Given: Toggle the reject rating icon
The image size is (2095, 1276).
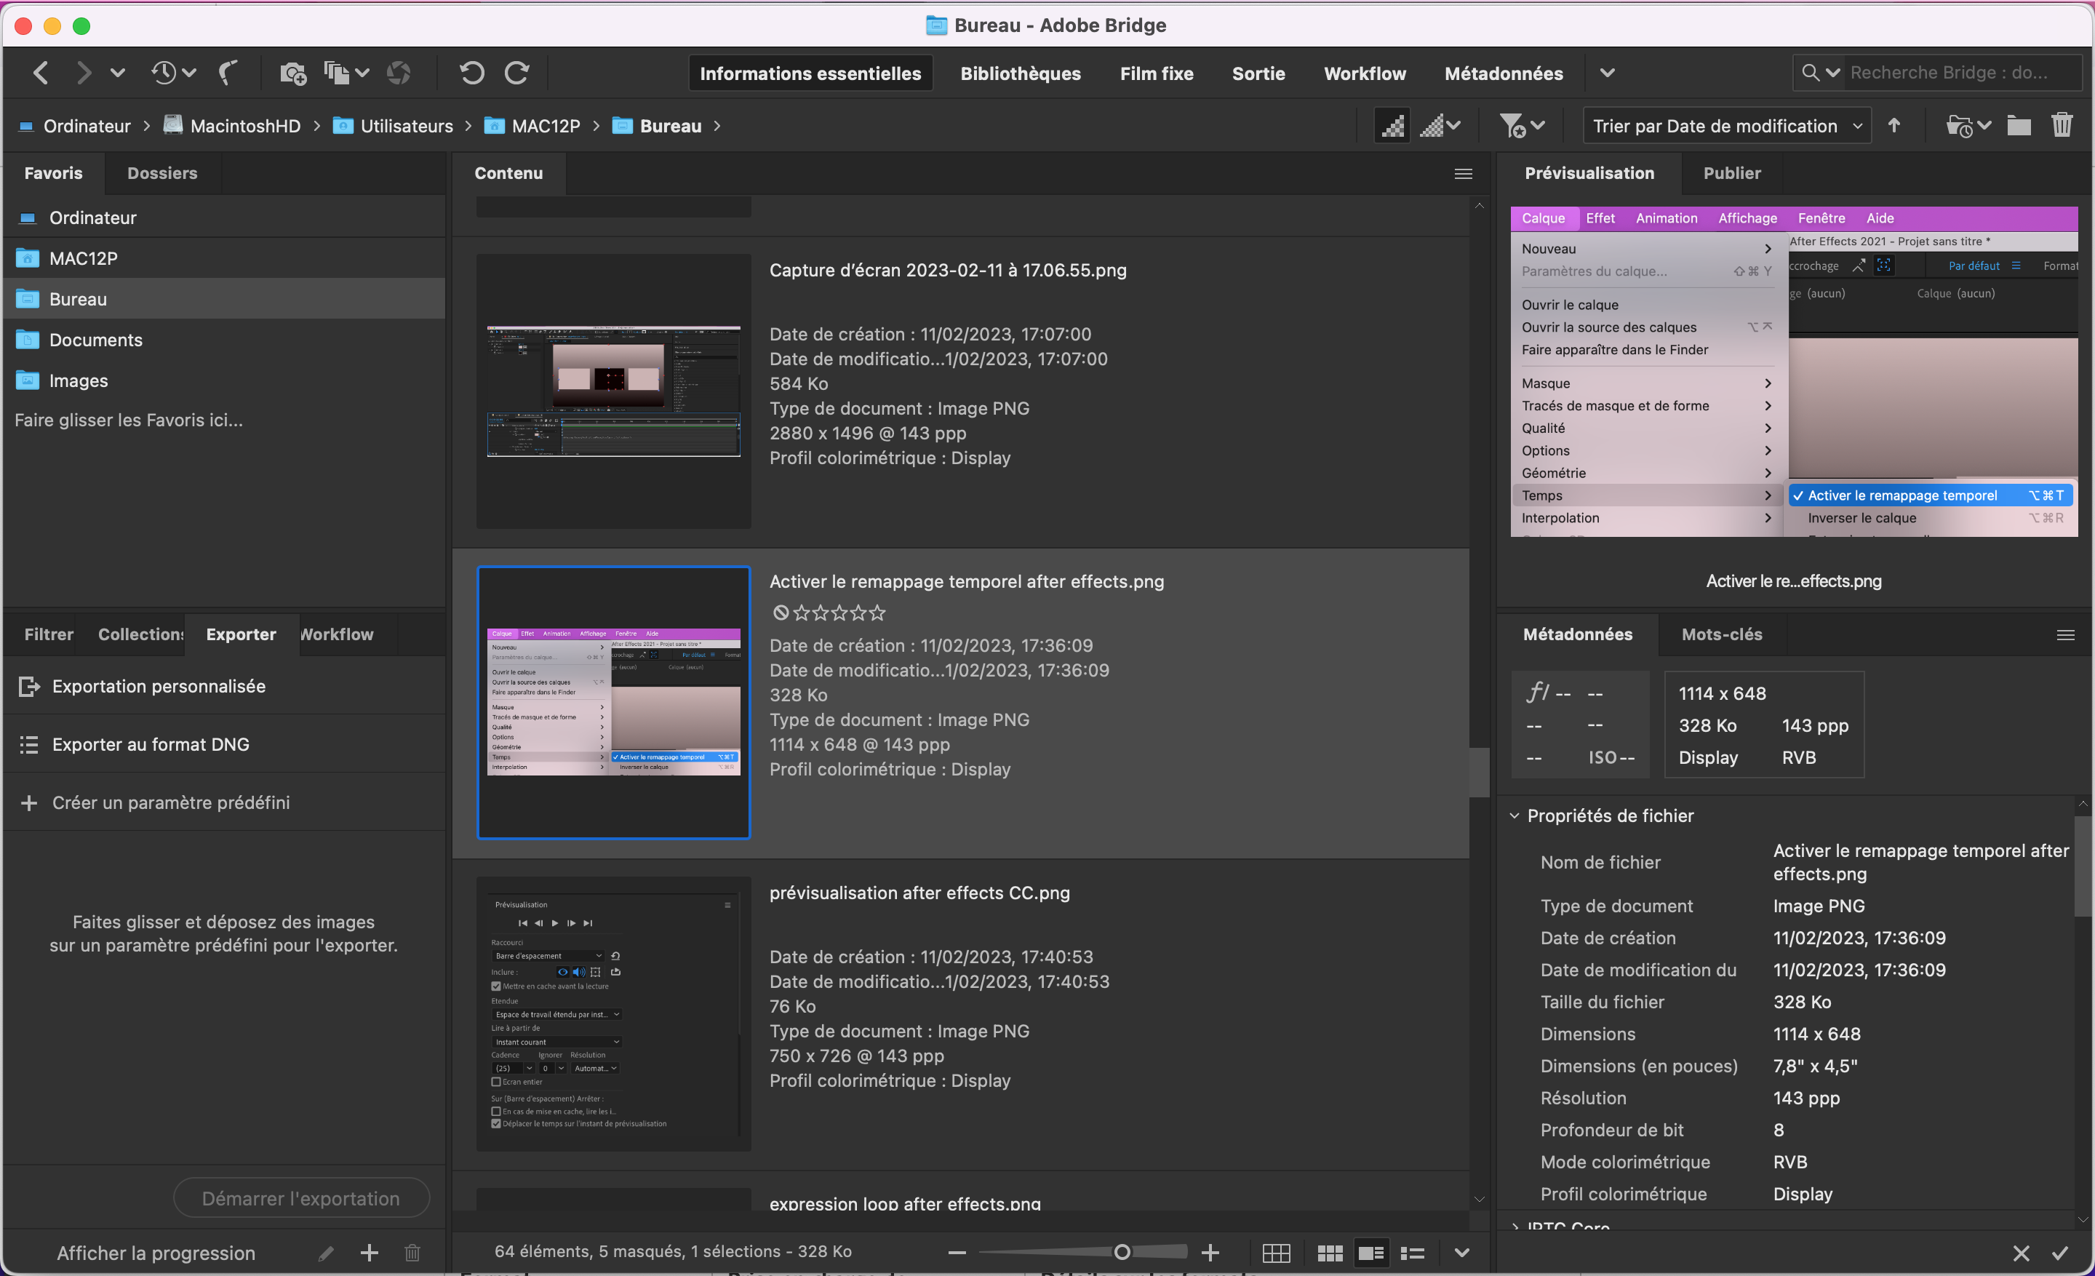Looking at the screenshot, I should (780, 612).
